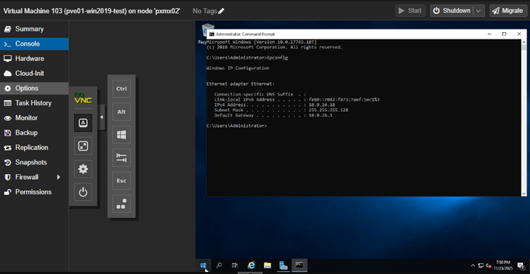This screenshot has width=530, height=274.
Task: Click the noVNC power icon
Action: (x=83, y=192)
